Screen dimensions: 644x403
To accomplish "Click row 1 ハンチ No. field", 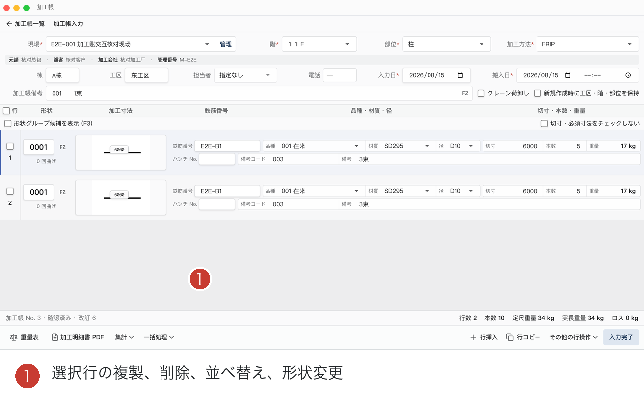I will click(217, 159).
